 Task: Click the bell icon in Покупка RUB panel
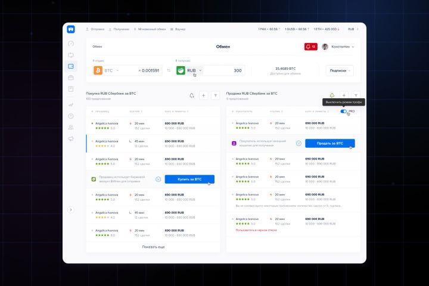point(192,95)
